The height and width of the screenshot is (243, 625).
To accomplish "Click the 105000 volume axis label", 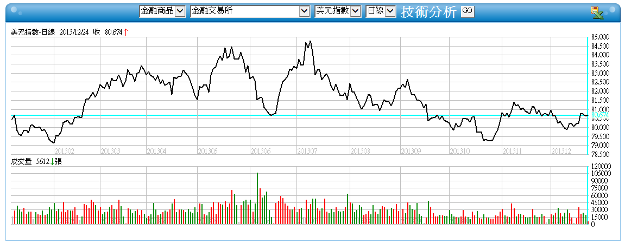I will click(601, 174).
